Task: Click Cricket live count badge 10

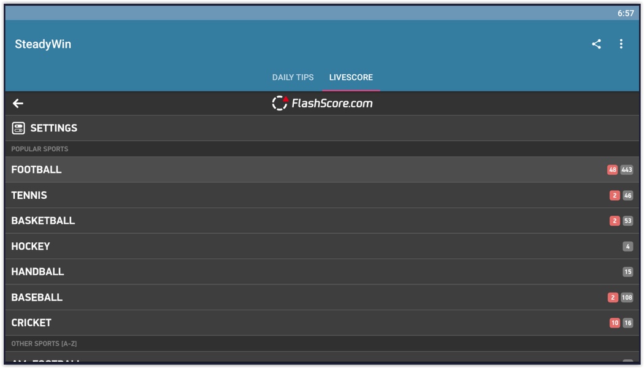Action: [615, 323]
